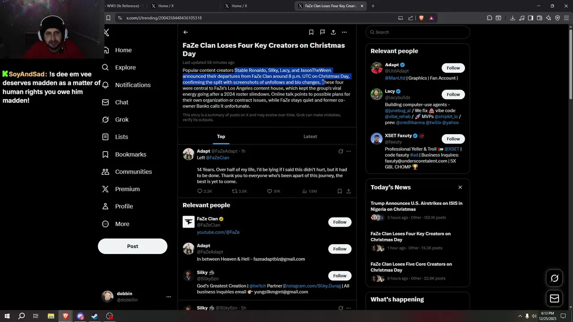This screenshot has width=573, height=322.
Task: Open the browser hamburger main menu
Action: pyautogui.click(x=567, y=18)
